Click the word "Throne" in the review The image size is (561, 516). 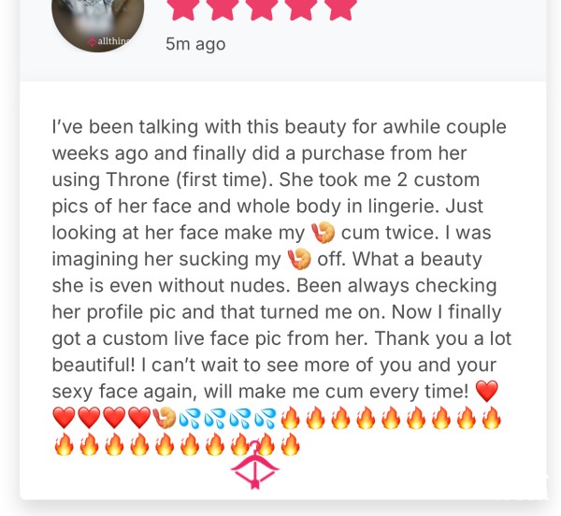pos(137,179)
